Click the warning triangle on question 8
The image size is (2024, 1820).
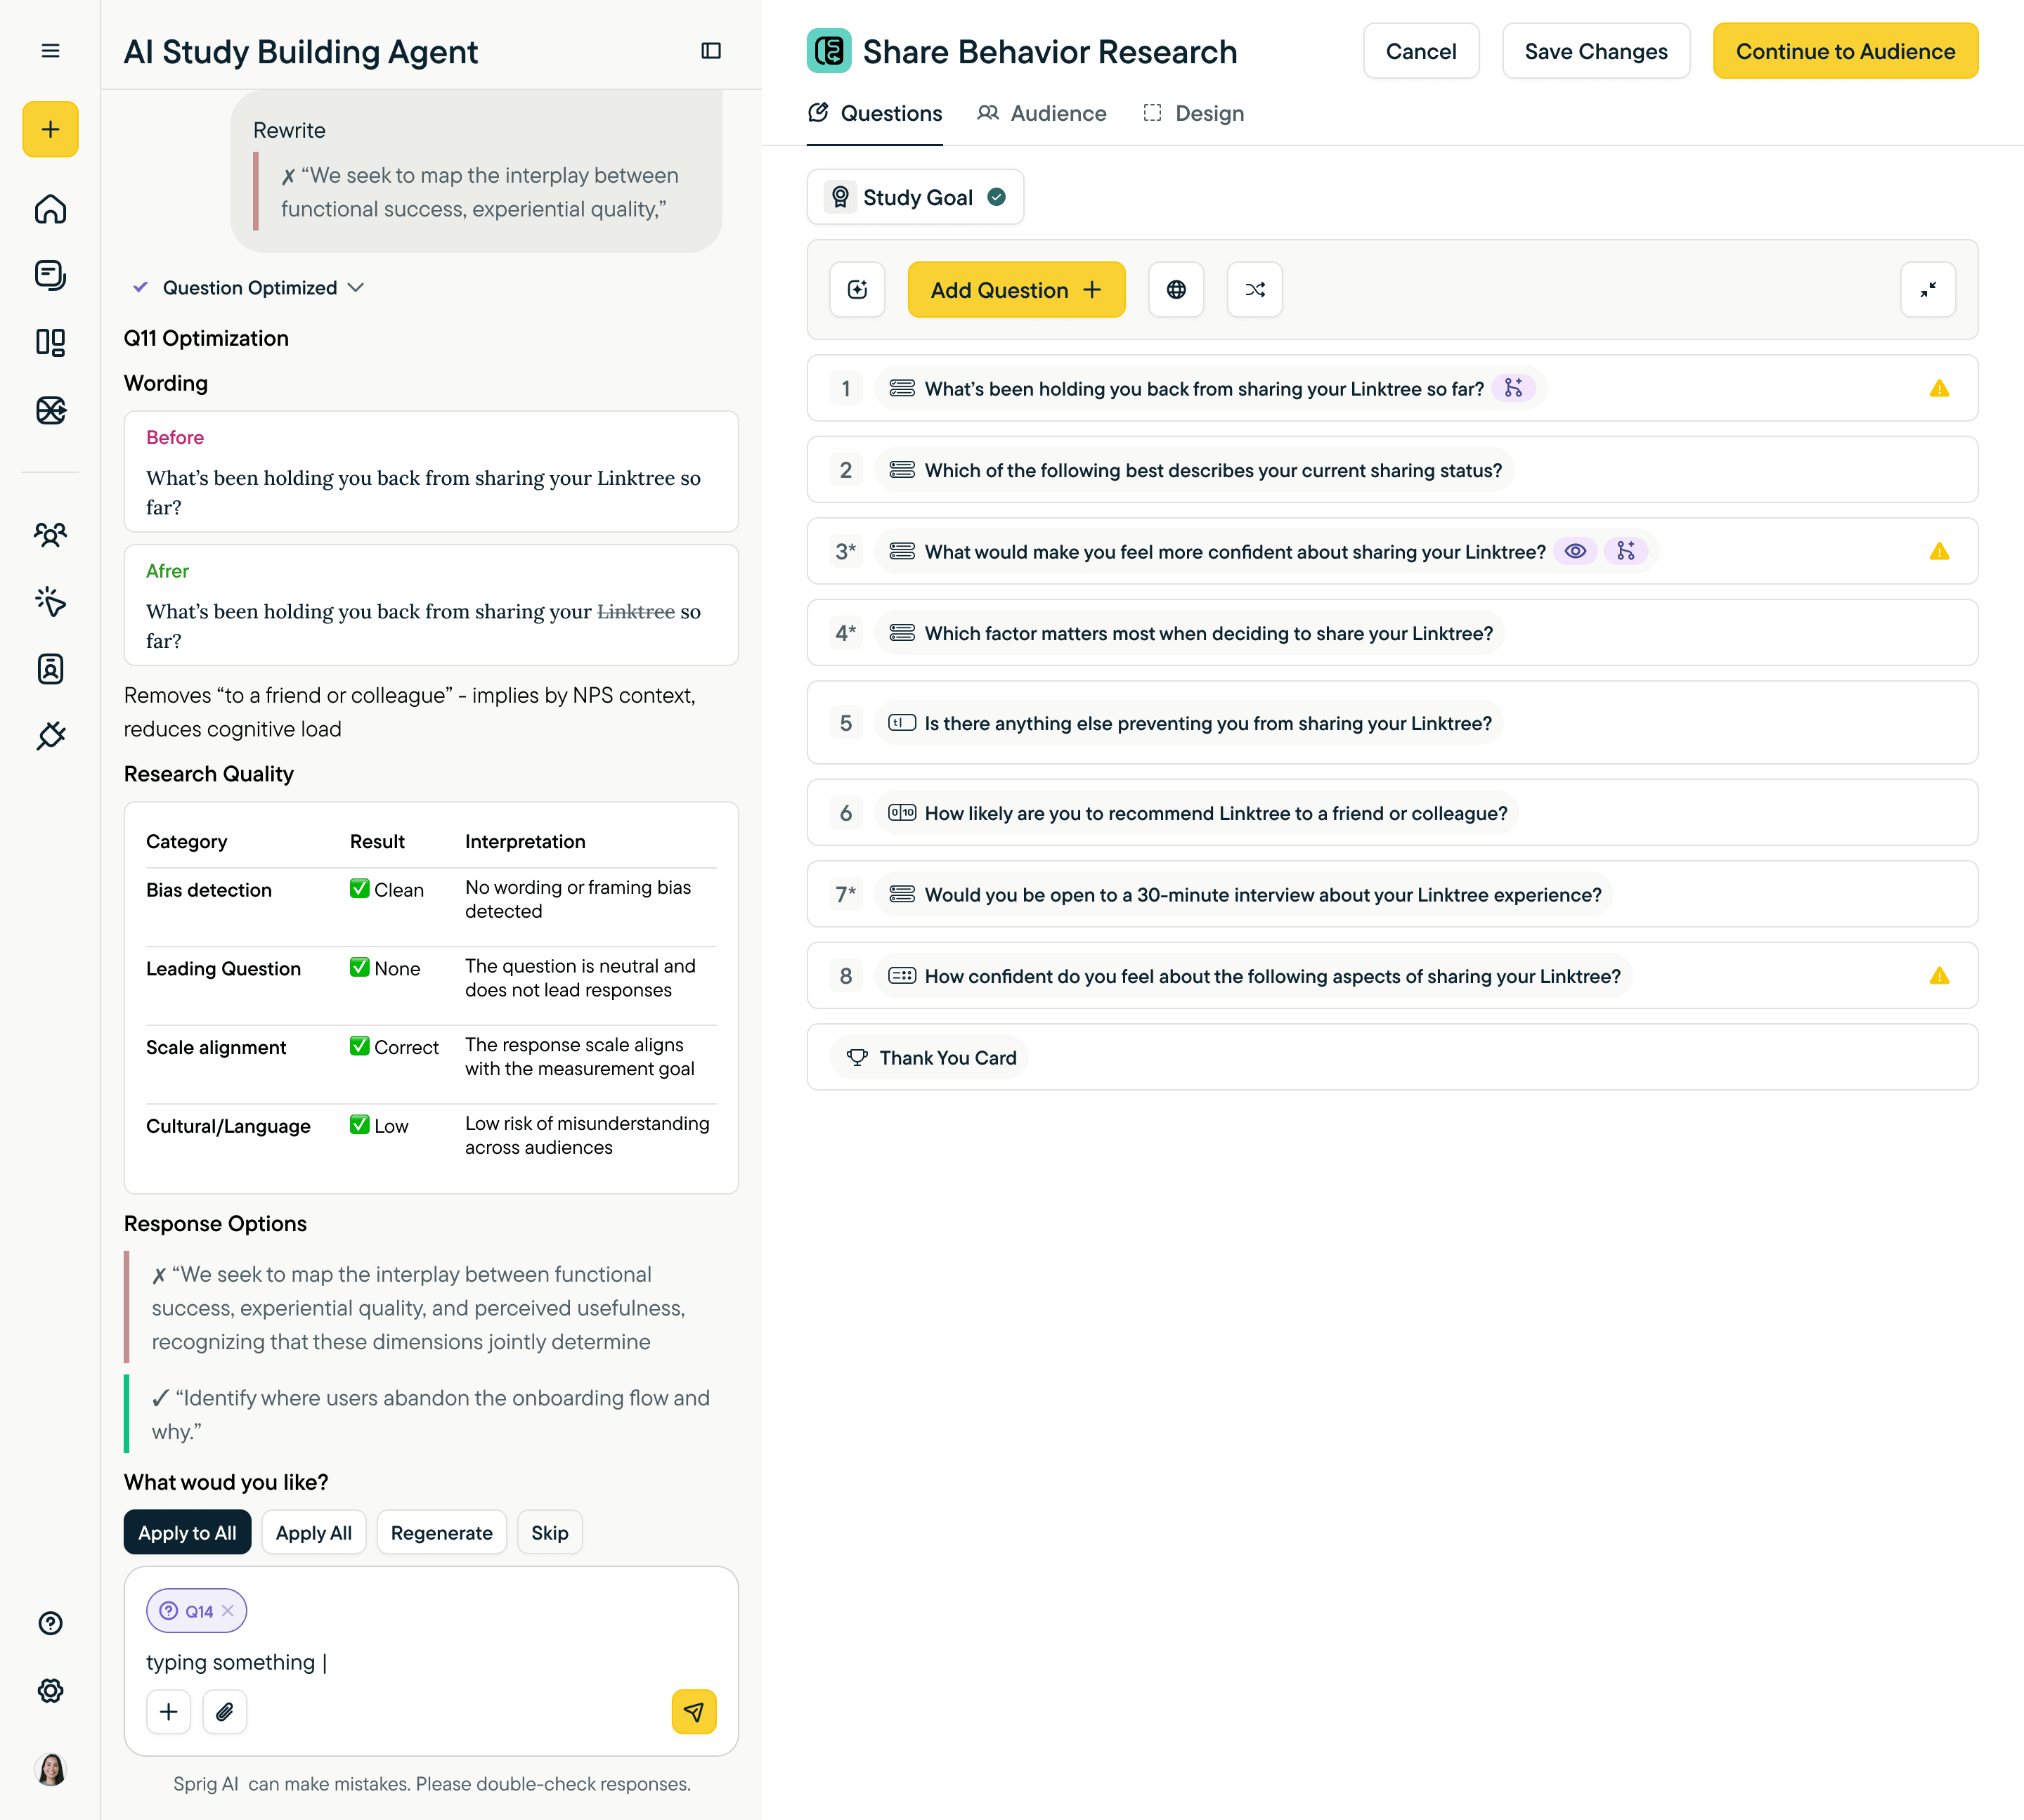click(x=1939, y=976)
